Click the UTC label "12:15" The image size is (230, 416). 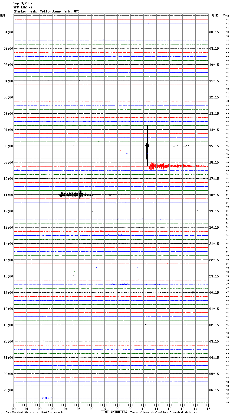pyautogui.click(x=214, y=97)
